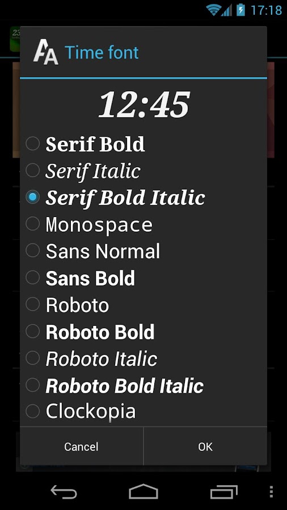The width and height of the screenshot is (287, 510).
Task: Select the Serif Bold radio button
Action: [x=32, y=143]
